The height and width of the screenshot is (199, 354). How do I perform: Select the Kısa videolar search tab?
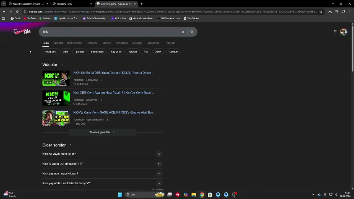click(75, 43)
